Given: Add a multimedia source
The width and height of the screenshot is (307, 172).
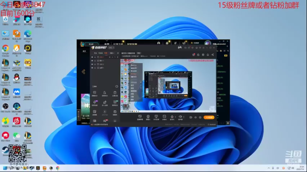Looking at the screenshot, I should tap(164, 117).
